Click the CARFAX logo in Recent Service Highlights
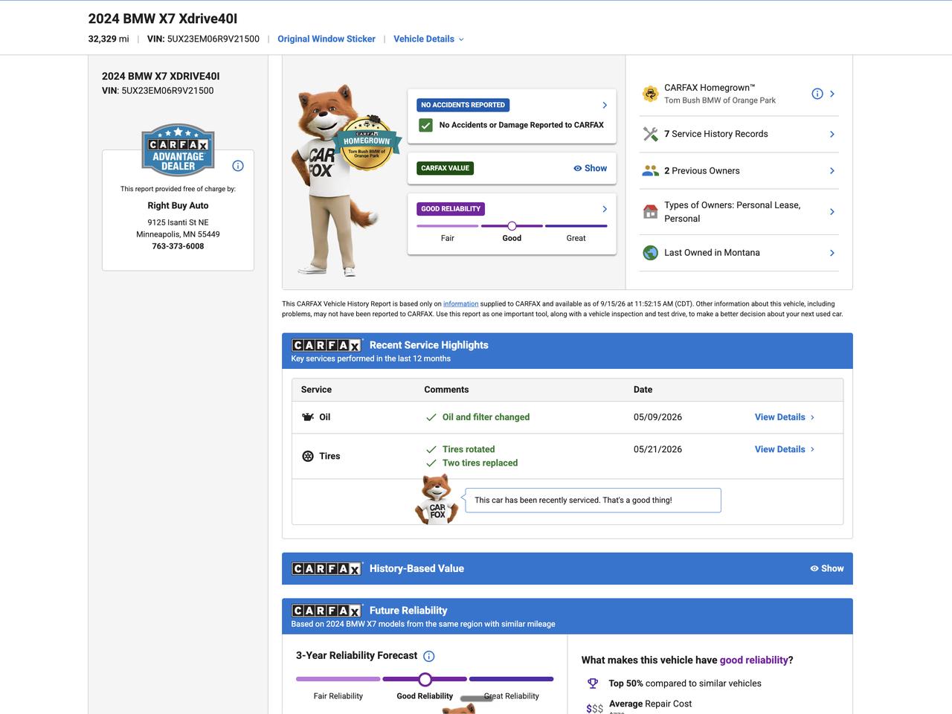This screenshot has height=714, width=952. click(327, 345)
